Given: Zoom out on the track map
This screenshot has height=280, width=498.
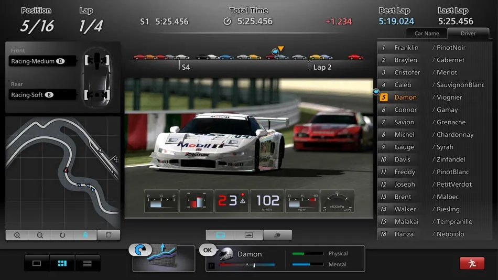Looking at the screenshot, I should pyautogui.click(x=40, y=235).
